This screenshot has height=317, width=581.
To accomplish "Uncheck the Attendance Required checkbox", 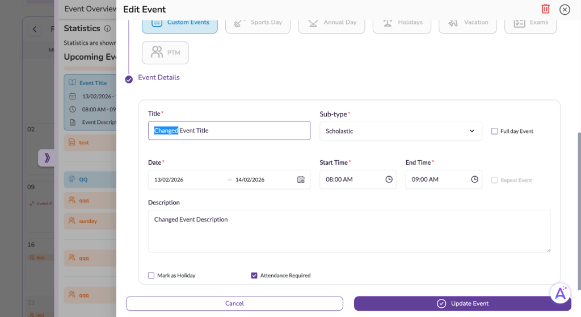I will (x=254, y=276).
